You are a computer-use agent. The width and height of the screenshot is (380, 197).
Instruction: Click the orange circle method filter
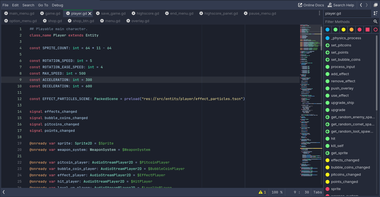coord(351,30)
